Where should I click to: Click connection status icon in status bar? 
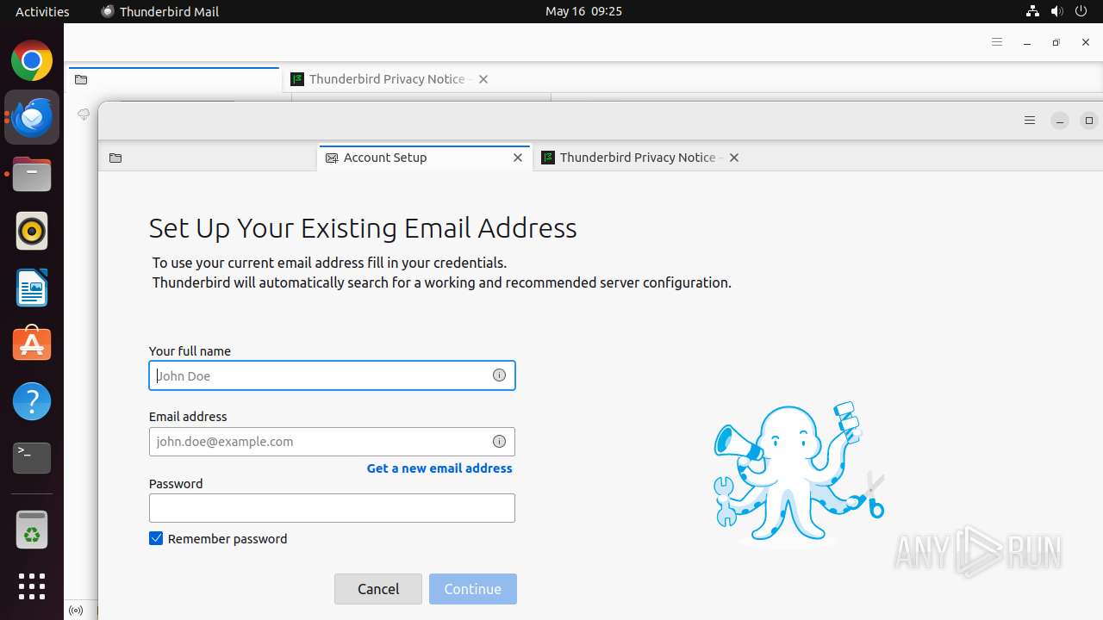(x=76, y=611)
